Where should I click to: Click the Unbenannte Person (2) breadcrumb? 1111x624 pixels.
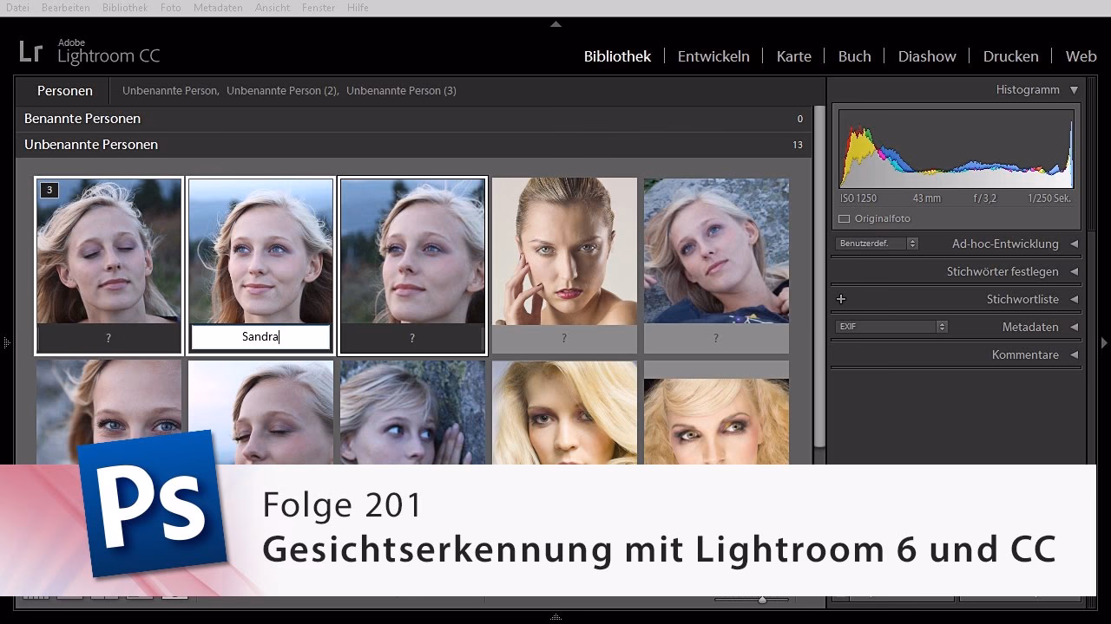[x=282, y=90]
